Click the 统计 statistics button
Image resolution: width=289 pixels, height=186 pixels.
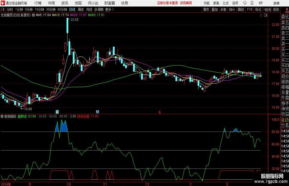click(x=232, y=9)
